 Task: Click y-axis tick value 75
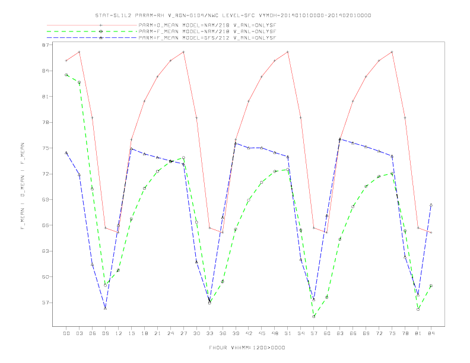(x=46, y=148)
